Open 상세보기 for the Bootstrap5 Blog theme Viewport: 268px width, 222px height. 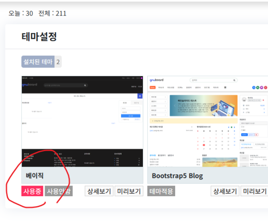tap(225, 191)
